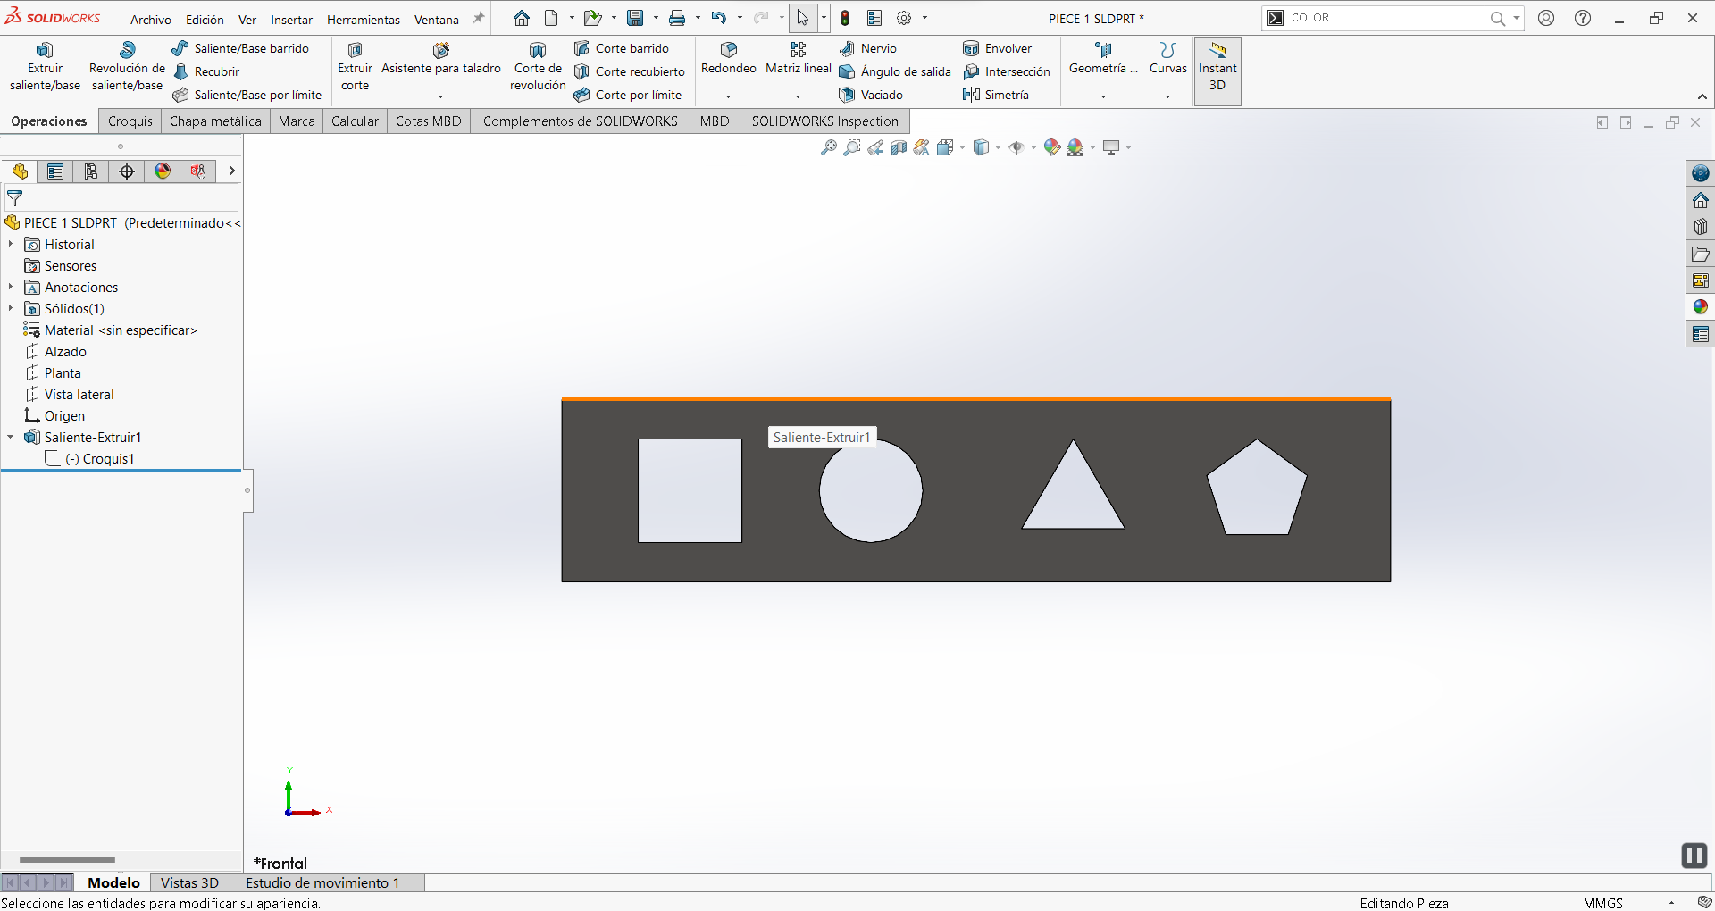Expand the Sólidos(1) tree node
Screen dimensions: 1715x911
pos(11,308)
